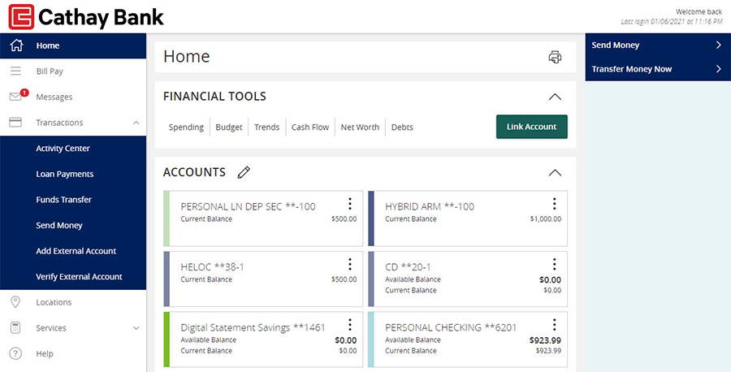Open HYBRID ARM **-100 account
The width and height of the screenshot is (731, 372).
click(430, 206)
